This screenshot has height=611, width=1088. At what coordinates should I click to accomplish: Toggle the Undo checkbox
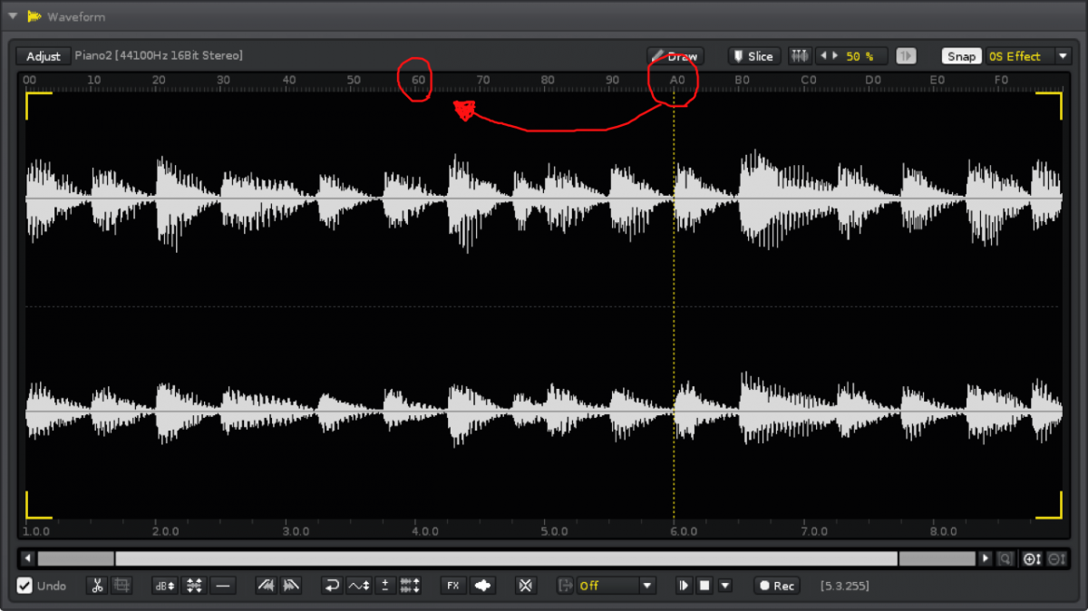click(x=24, y=586)
